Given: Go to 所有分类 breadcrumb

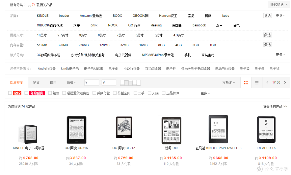Looking at the screenshot, I should click(16, 5).
